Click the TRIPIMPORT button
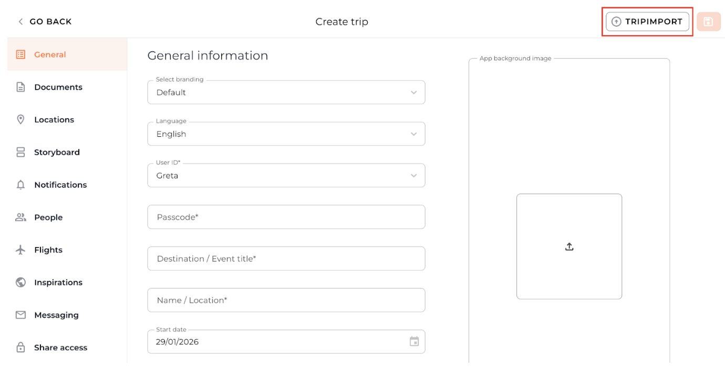The width and height of the screenshot is (725, 367). (647, 22)
